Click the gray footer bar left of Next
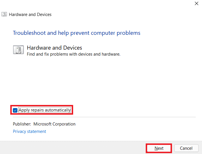Viewport: 202px width, 154px height. (x=71, y=148)
